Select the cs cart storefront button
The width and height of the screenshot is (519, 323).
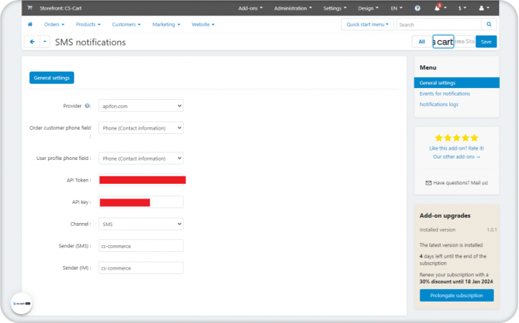click(x=443, y=41)
